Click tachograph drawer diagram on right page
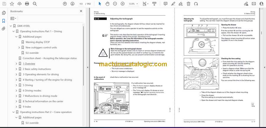This screenshot has height=128, width=266. click(x=202, y=40)
